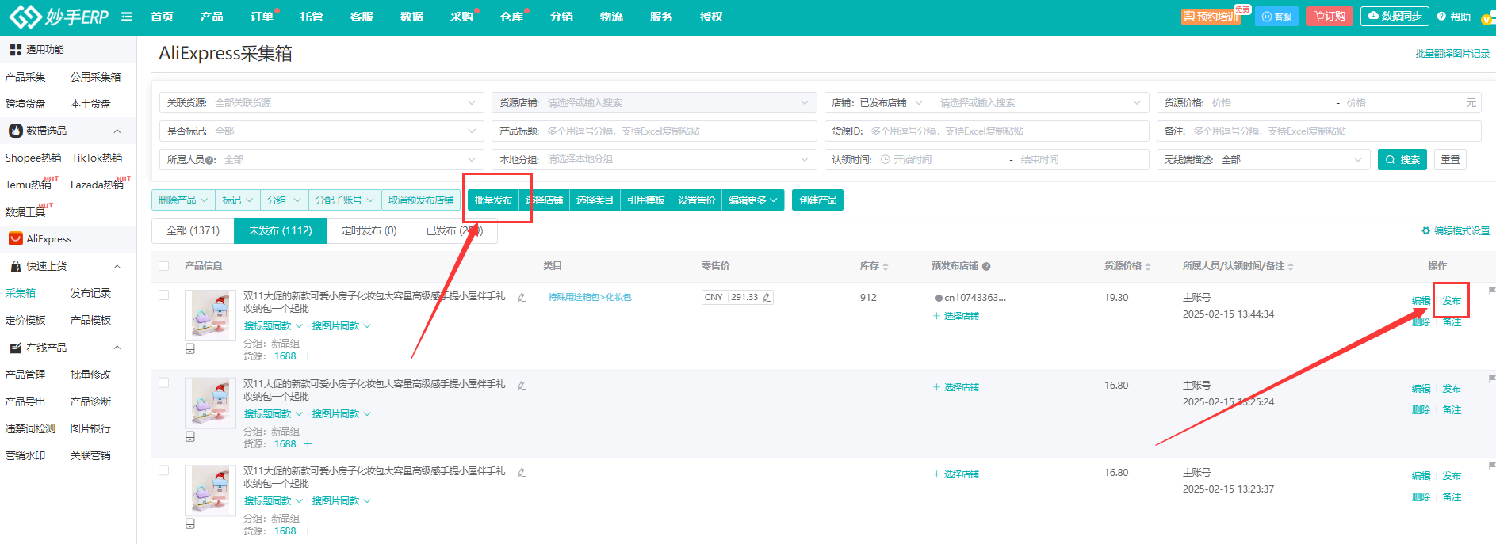Click 发布 link for the first product
Viewport: 1496px width, 544px height.
pos(1451,301)
